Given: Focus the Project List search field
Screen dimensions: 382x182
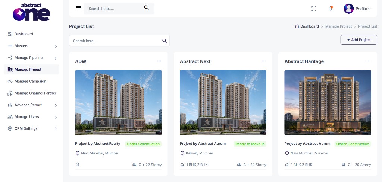Looking at the screenshot, I should [119, 41].
